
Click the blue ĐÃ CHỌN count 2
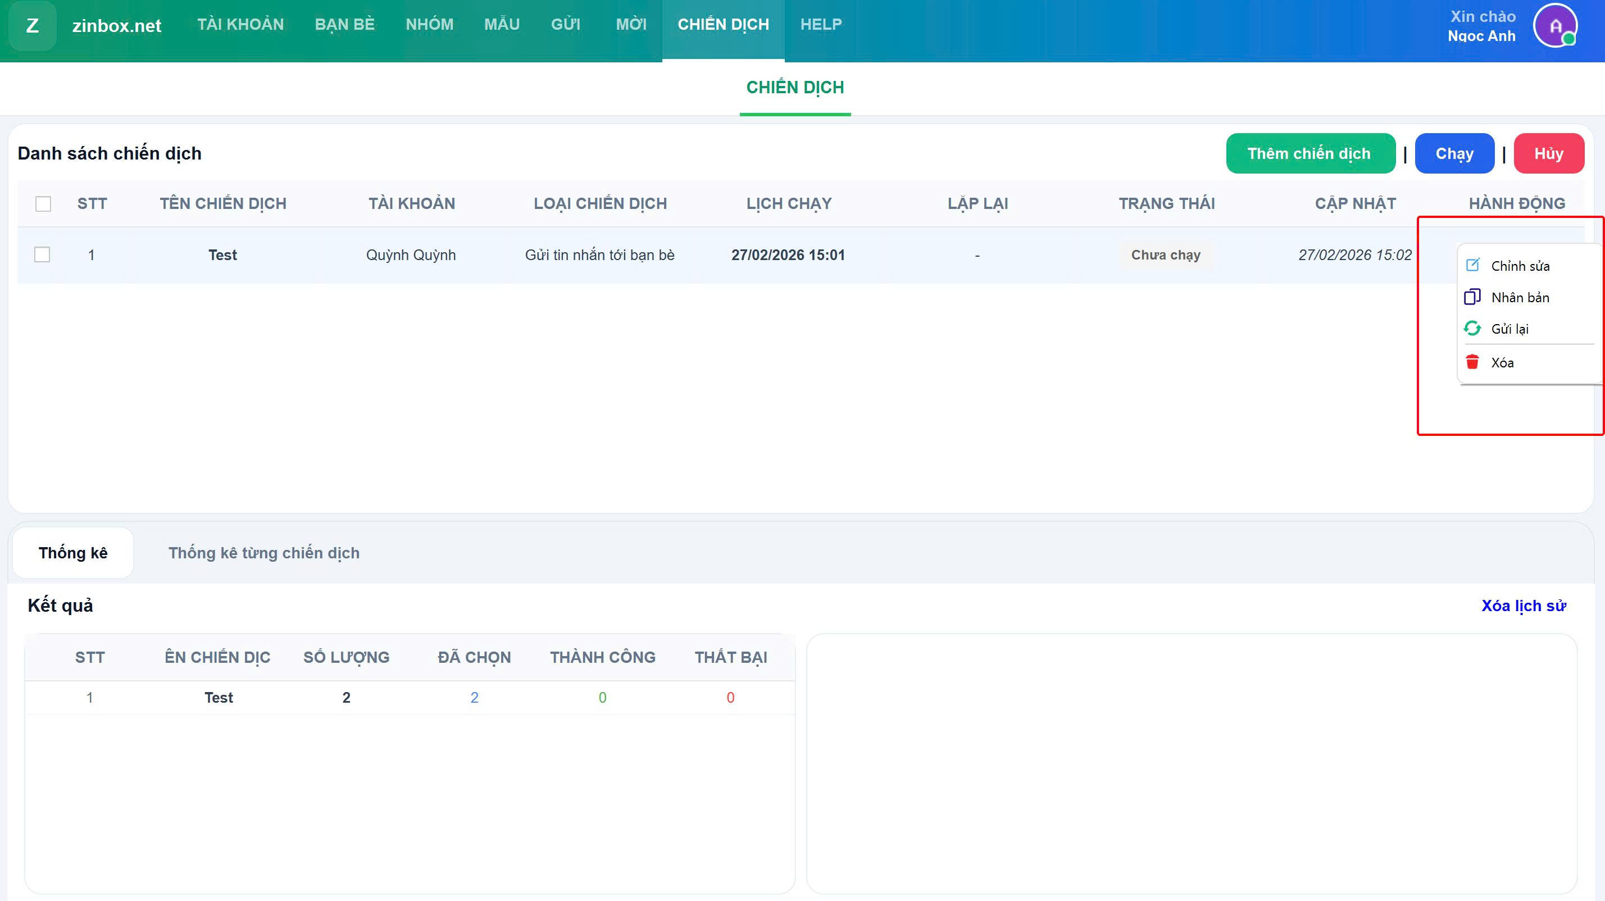474,697
